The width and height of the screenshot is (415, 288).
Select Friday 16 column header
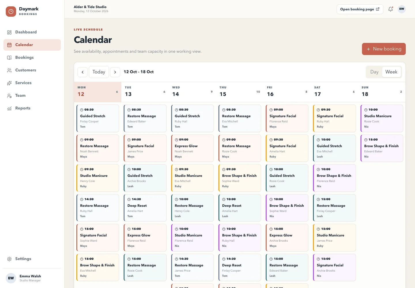click(x=287, y=92)
